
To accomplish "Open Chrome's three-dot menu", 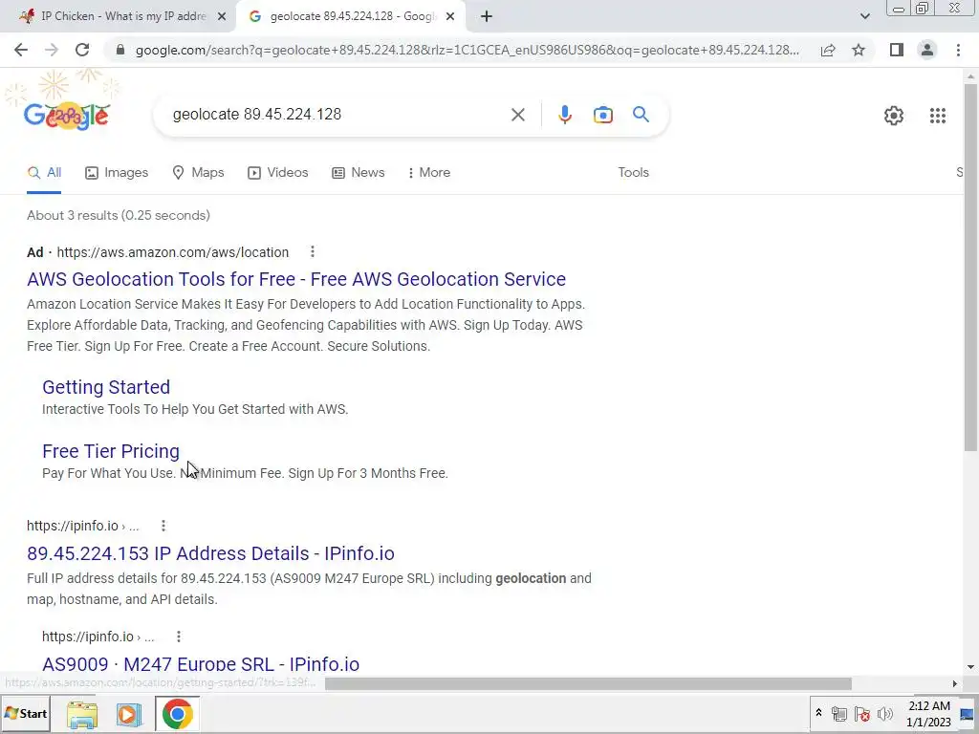I will click(958, 50).
